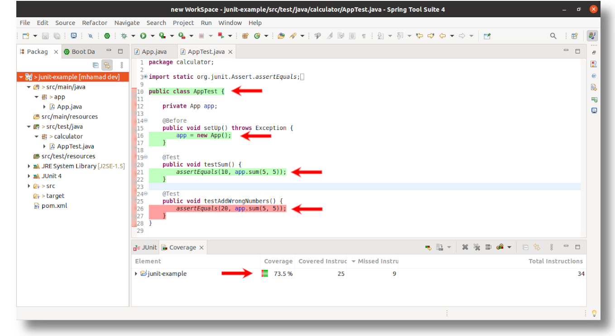The image size is (615, 336).
Task: Open the Refactor menu
Action: click(x=95, y=23)
